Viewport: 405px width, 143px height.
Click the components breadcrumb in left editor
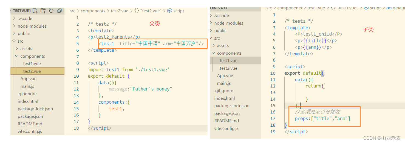[93, 11]
